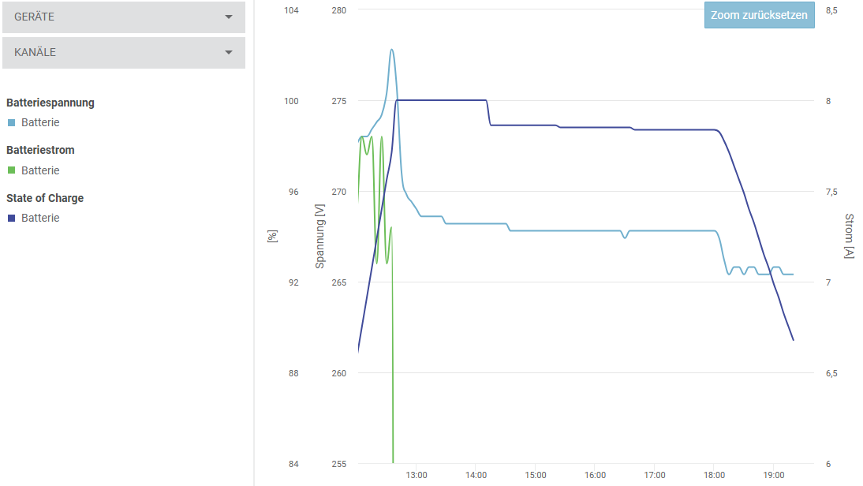
Task: Click the battery voltage peak on chart
Action: pyautogui.click(x=391, y=50)
